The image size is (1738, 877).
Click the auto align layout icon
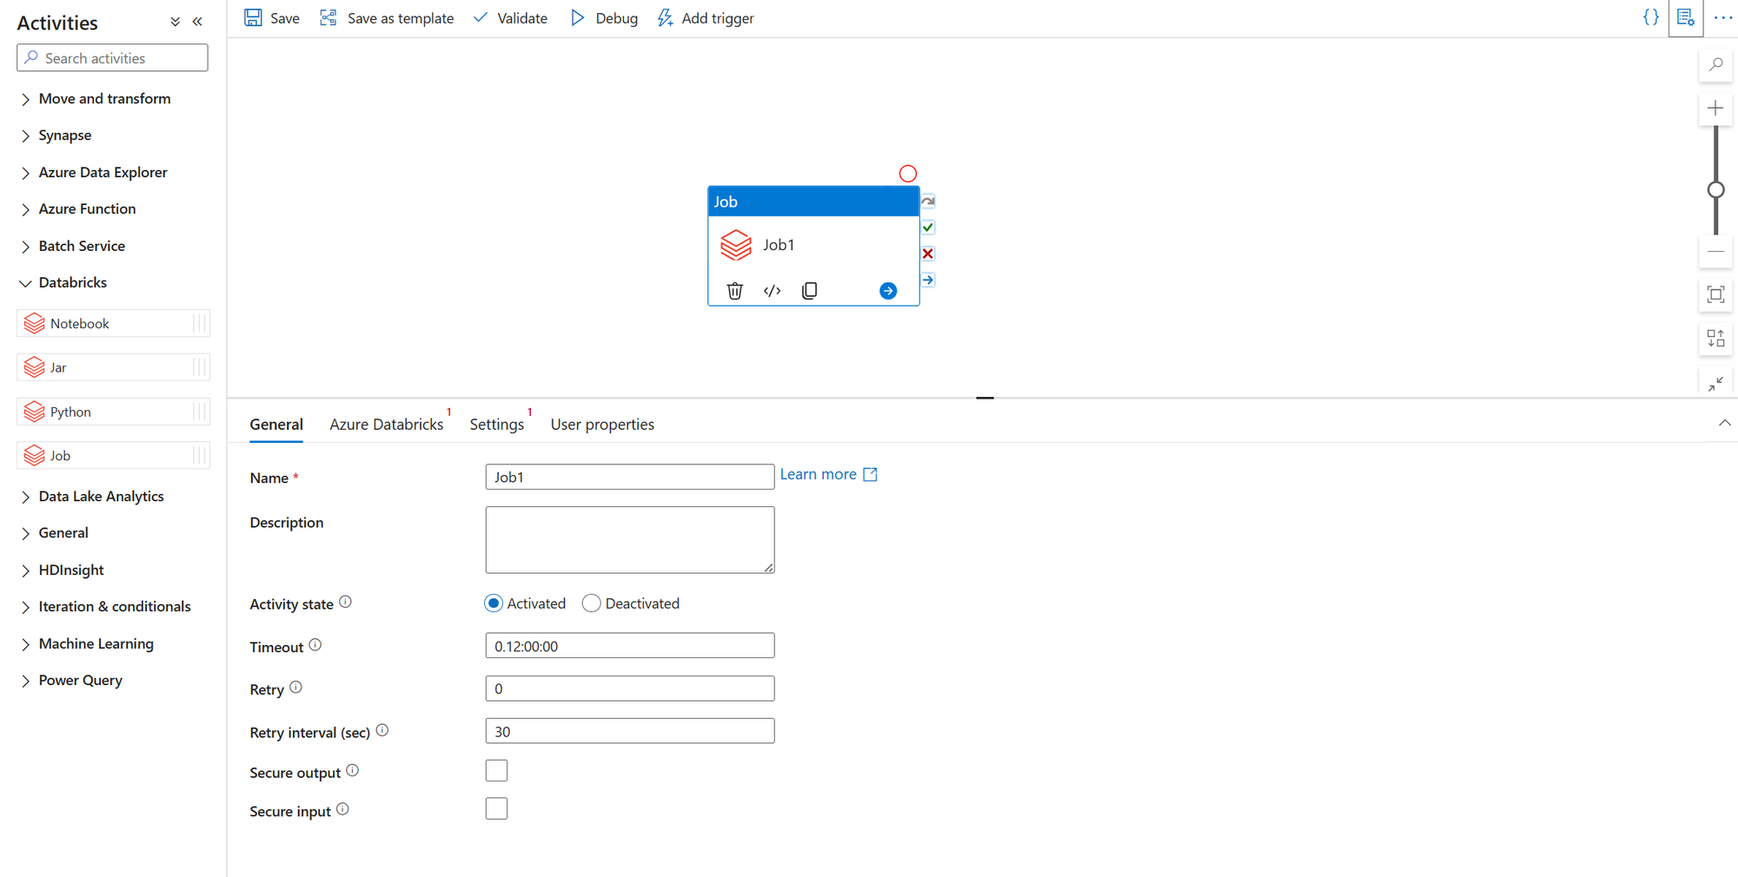1715,339
